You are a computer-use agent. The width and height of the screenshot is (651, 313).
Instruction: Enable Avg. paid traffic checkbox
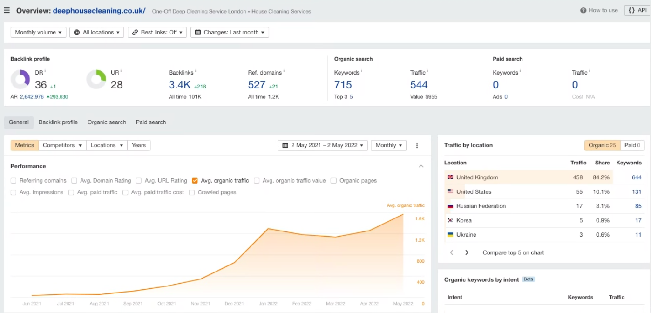(x=71, y=192)
